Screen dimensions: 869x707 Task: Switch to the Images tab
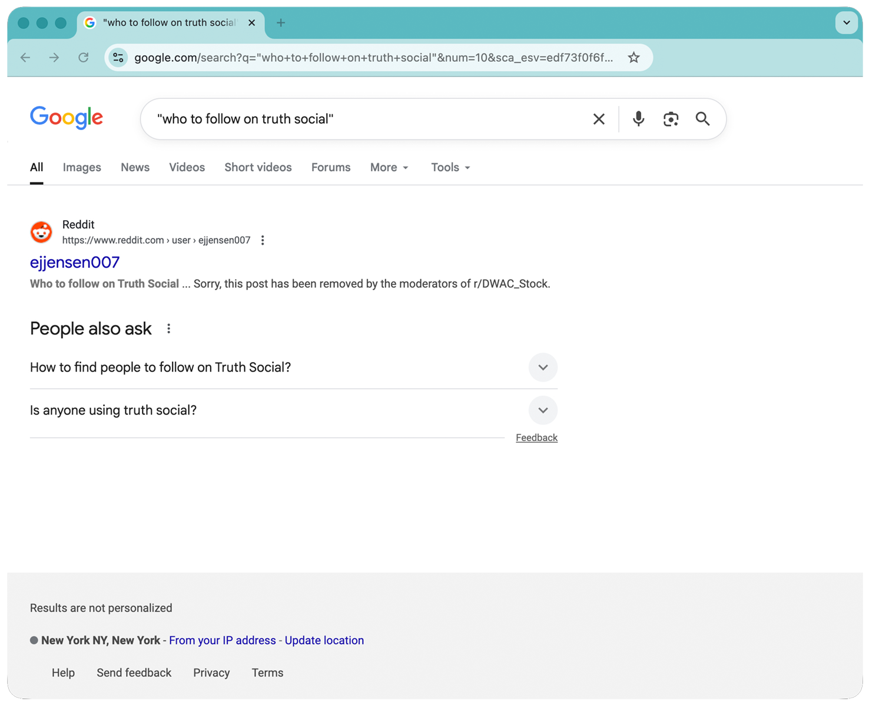click(x=82, y=168)
